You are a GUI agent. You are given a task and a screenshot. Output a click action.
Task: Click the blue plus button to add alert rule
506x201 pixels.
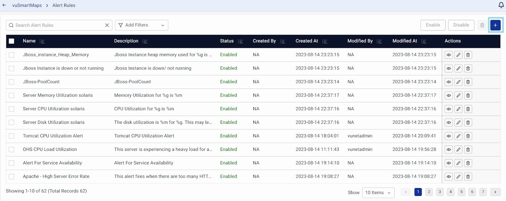pos(495,25)
